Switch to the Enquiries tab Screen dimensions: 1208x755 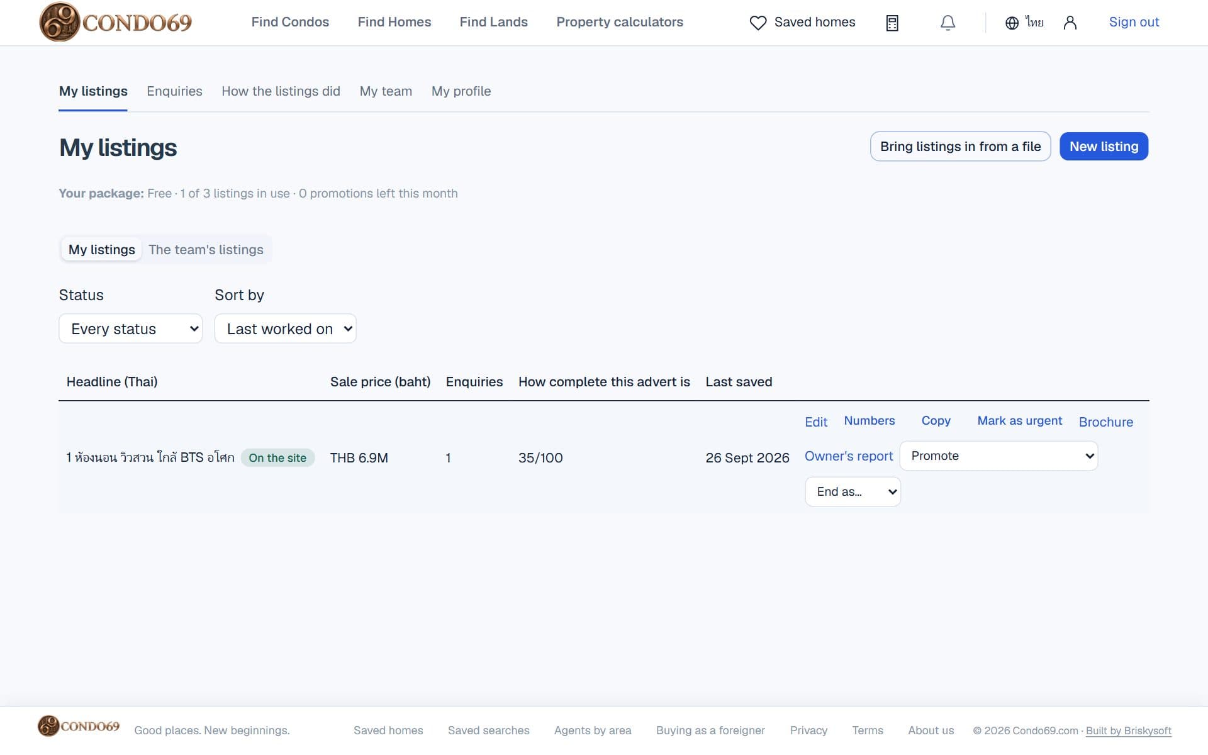pyautogui.click(x=174, y=91)
